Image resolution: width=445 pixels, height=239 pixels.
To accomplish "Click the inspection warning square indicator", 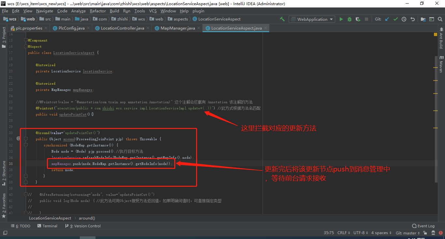I will tap(436, 34).
